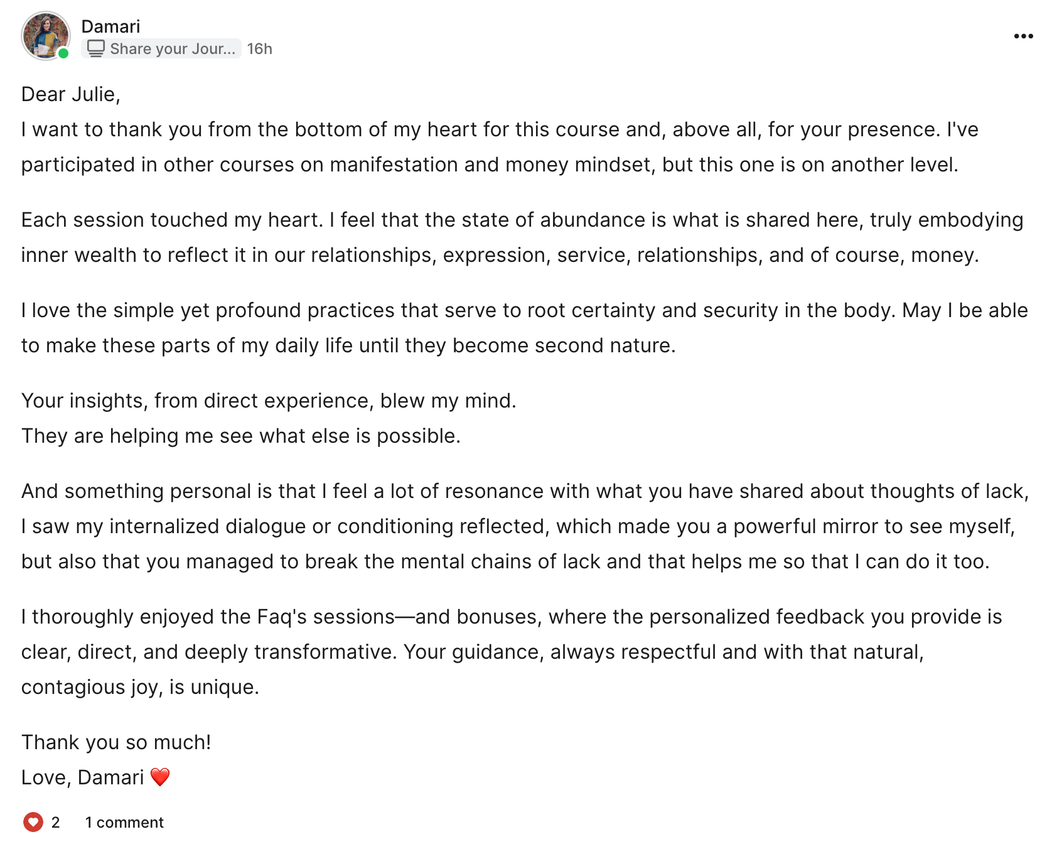Click the 'Your insights, from direct experience' line

(269, 401)
